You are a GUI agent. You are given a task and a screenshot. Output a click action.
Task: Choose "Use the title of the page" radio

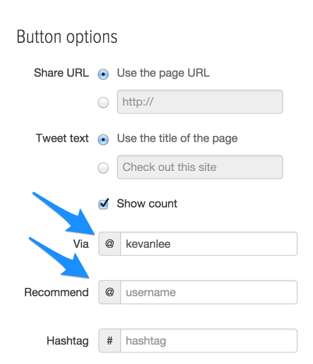tap(103, 140)
